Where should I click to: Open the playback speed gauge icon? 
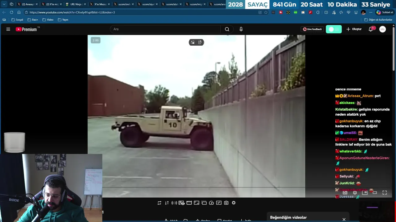(x=211, y=203)
